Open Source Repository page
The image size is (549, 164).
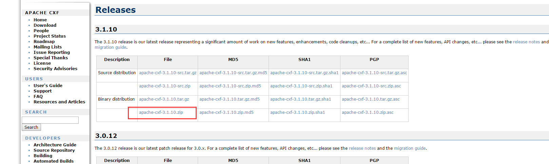(x=54, y=150)
